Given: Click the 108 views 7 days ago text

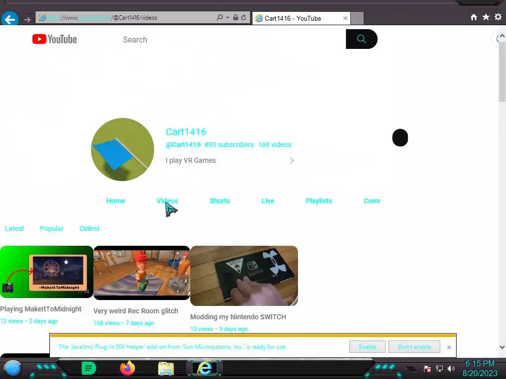Looking at the screenshot, I should 124,323.
